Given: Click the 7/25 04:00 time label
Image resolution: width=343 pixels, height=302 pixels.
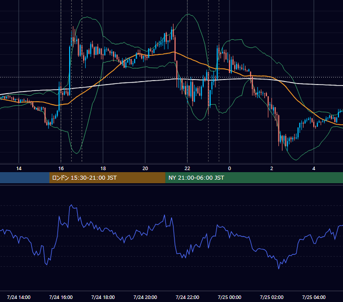Looking at the screenshot, I should [x=314, y=297].
